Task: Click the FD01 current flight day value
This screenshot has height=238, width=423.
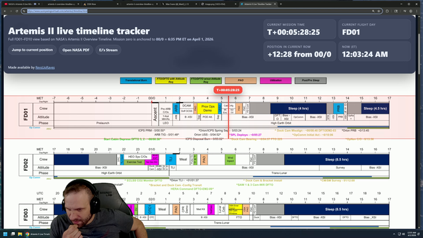Action: 351,32
